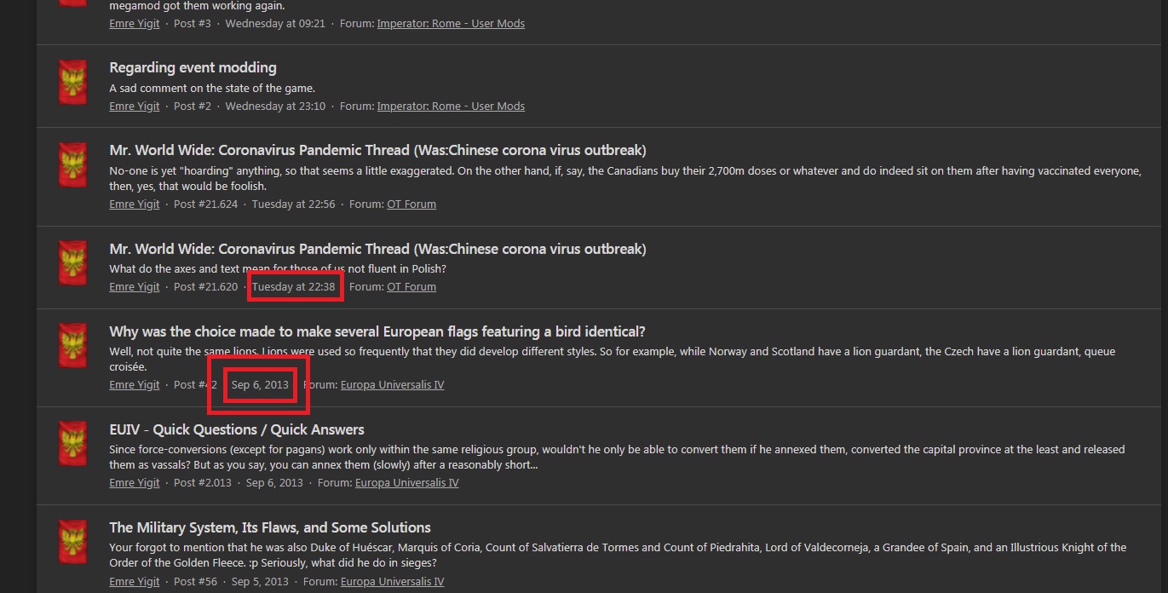View Emre Yigit profile from Post #3 row
This screenshot has width=1168, height=593.
(135, 24)
